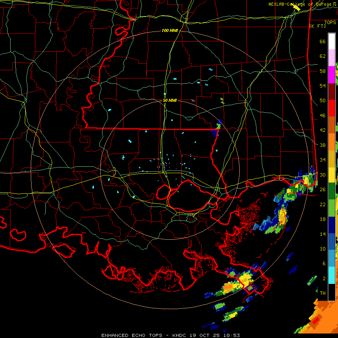This screenshot has height=338, width=338.
Task: Click the 62 value on the legend
Action: coord(323,56)
